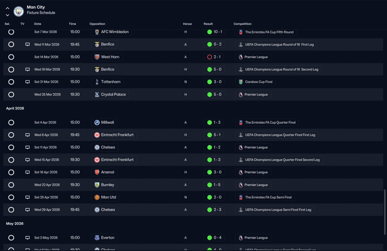Screen dimensions: 387x251
Task: Select the AFC Wimbledon fixture radio button
Action: coord(11,32)
